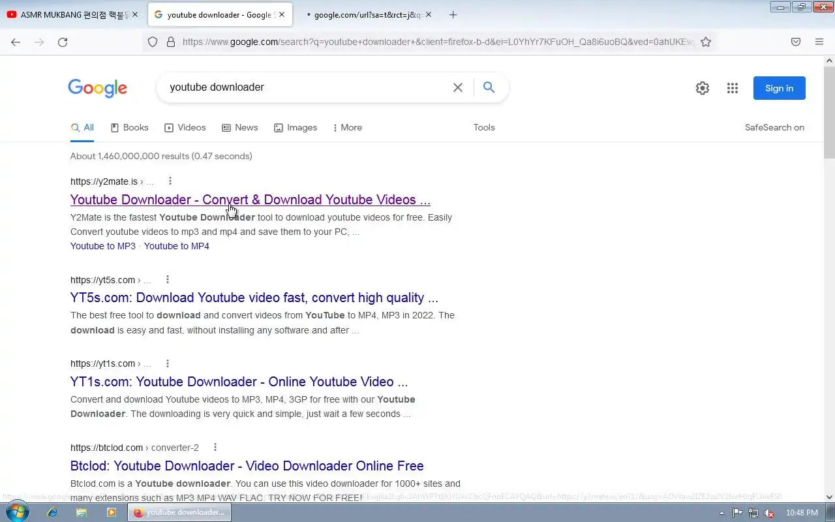Click the blue search magnifier button
Viewport: 835px width, 522px height.
(489, 87)
